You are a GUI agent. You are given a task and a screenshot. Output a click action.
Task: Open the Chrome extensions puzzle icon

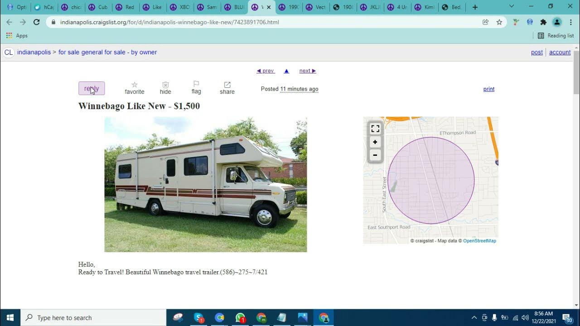pyautogui.click(x=543, y=22)
